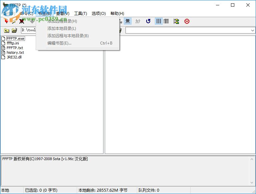This screenshot has width=256, height=194.
Task: Choose 编辑书签(E)... menu entry
Action: point(78,43)
